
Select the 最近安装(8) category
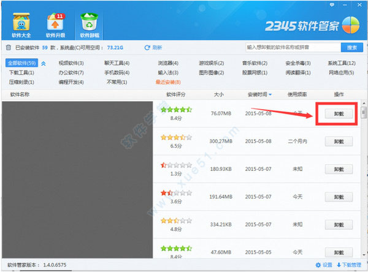(x=168, y=82)
